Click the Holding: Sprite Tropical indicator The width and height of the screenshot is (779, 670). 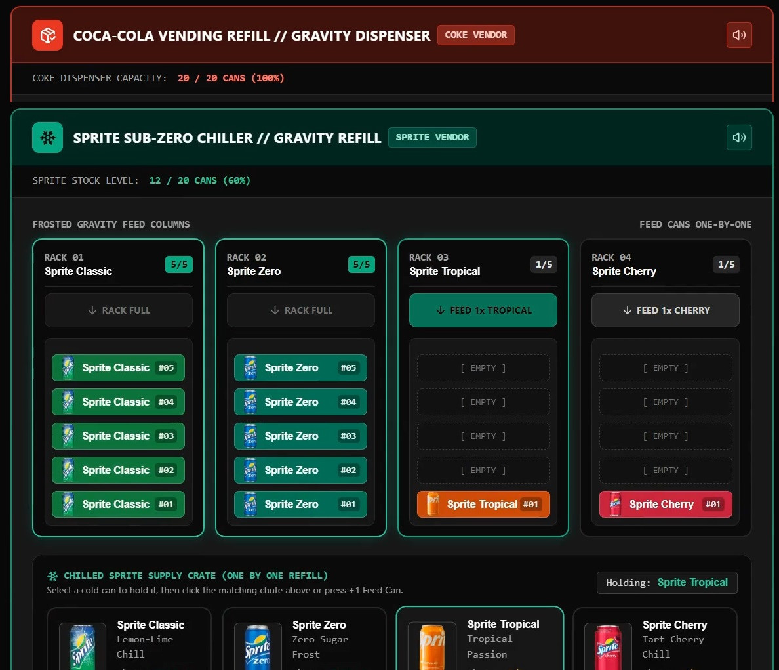pyautogui.click(x=667, y=583)
